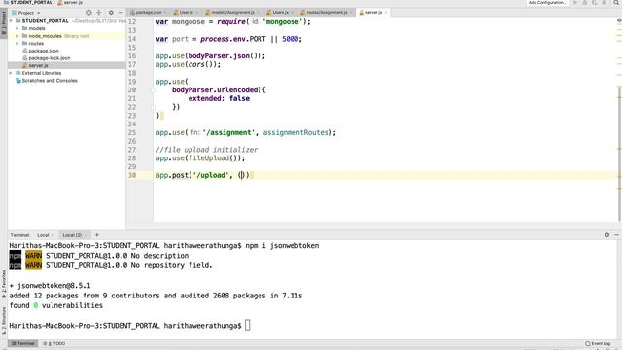Click server.js breadcrumb in navigation bar

click(70, 2)
